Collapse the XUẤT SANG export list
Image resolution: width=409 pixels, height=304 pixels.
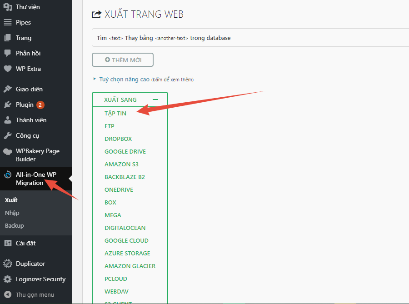pyautogui.click(x=155, y=99)
